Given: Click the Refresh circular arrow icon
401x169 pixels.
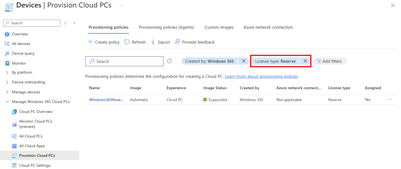Looking at the screenshot, I should 127,42.
